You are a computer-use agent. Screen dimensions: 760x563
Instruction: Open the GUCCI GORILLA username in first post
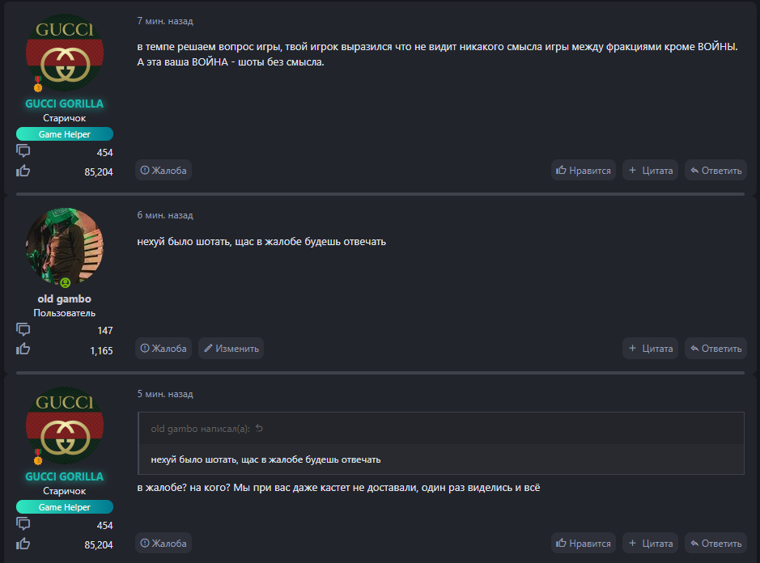coord(65,104)
